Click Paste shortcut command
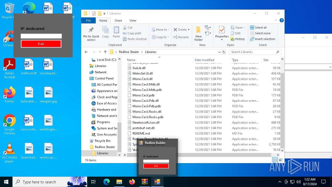The height and width of the screenshot is (187, 332). pyautogui.click(x=135, y=39)
